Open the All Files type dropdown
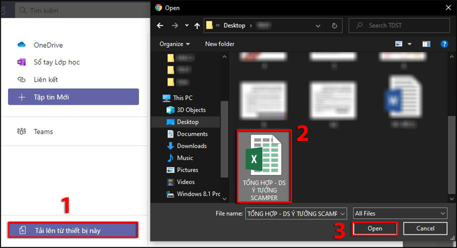This screenshot has width=457, height=248. tap(399, 213)
